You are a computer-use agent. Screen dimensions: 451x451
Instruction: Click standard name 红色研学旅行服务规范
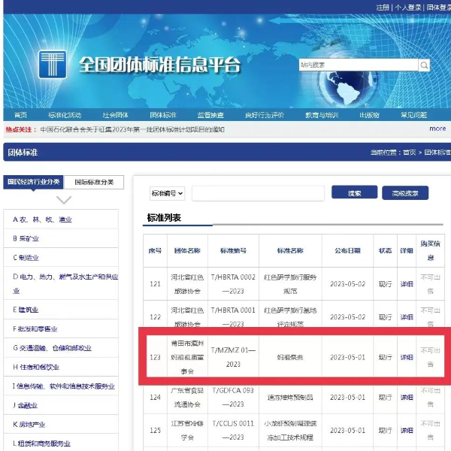tap(290, 284)
